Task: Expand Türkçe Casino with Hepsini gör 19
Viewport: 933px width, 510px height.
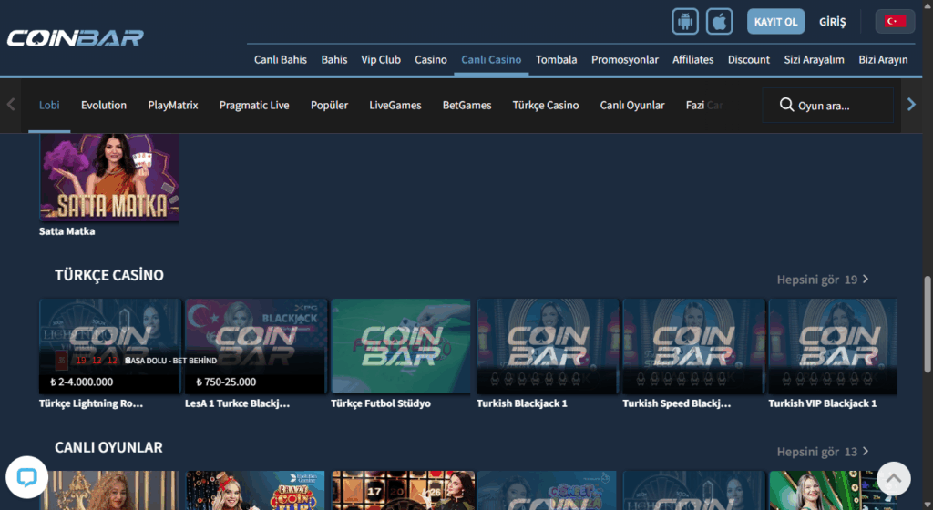Action: coord(823,280)
